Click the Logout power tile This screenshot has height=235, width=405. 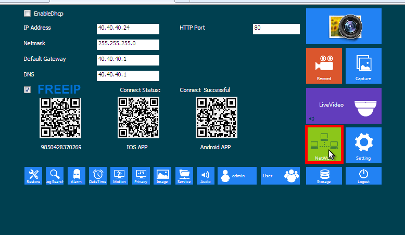pos(363,176)
